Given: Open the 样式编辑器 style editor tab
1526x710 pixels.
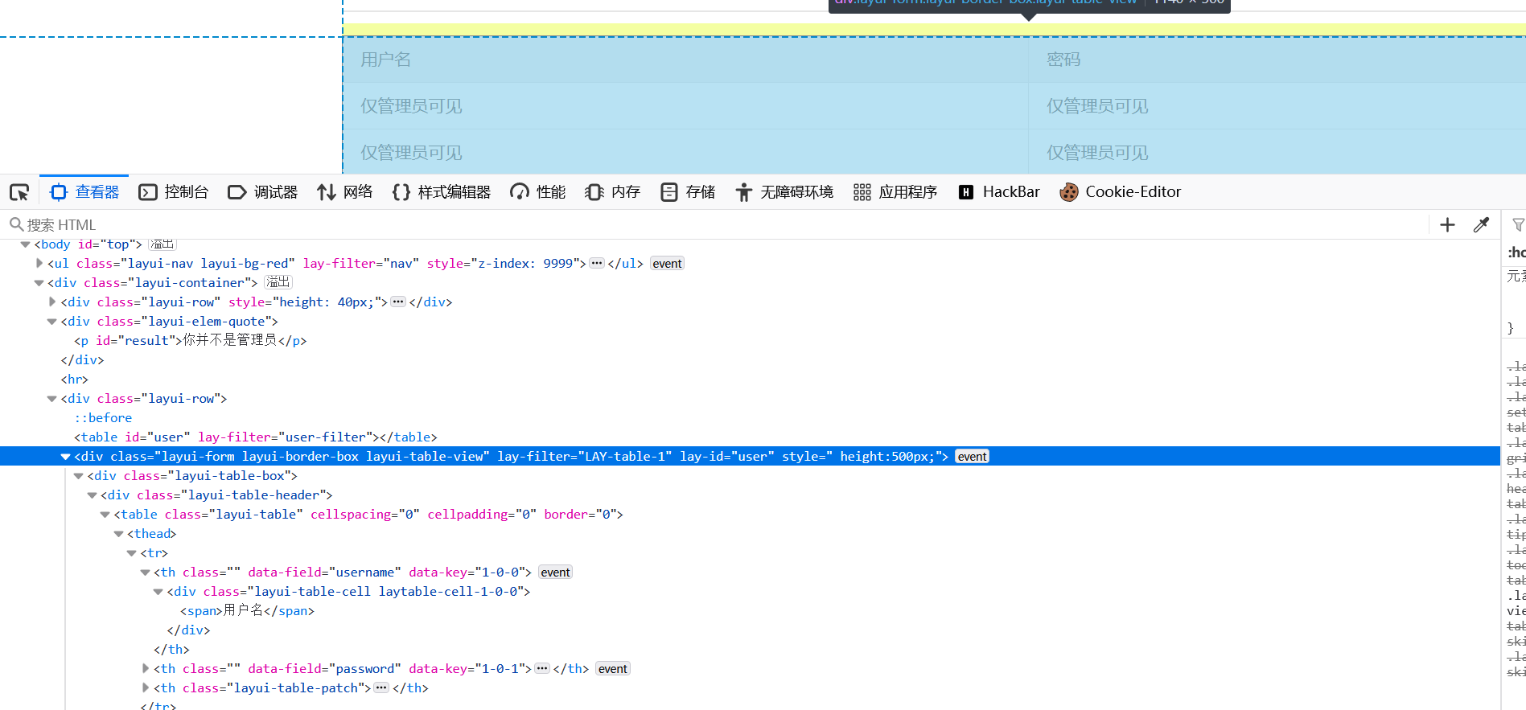Looking at the screenshot, I should click(442, 192).
